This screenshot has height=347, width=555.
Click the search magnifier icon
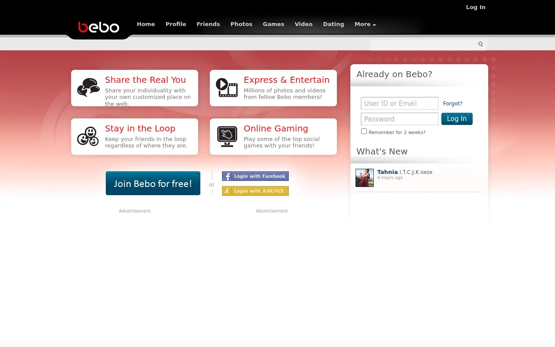(x=480, y=44)
